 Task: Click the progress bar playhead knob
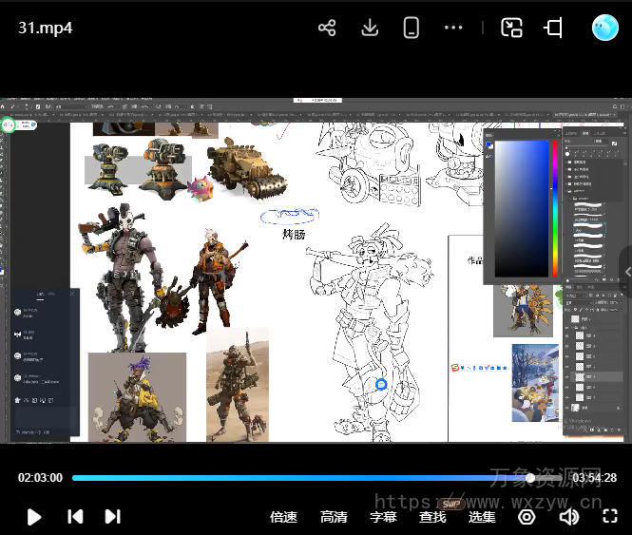coord(530,478)
